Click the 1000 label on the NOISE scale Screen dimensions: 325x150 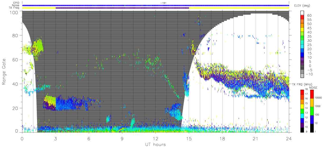(x=318, y=106)
